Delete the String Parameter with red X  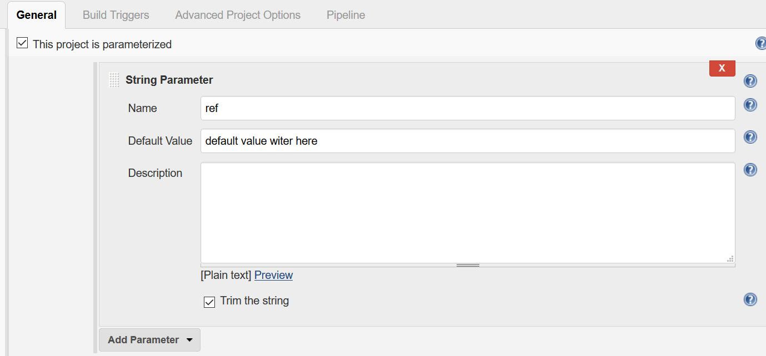(722, 68)
